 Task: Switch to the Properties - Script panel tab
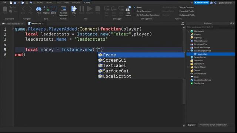213,125
